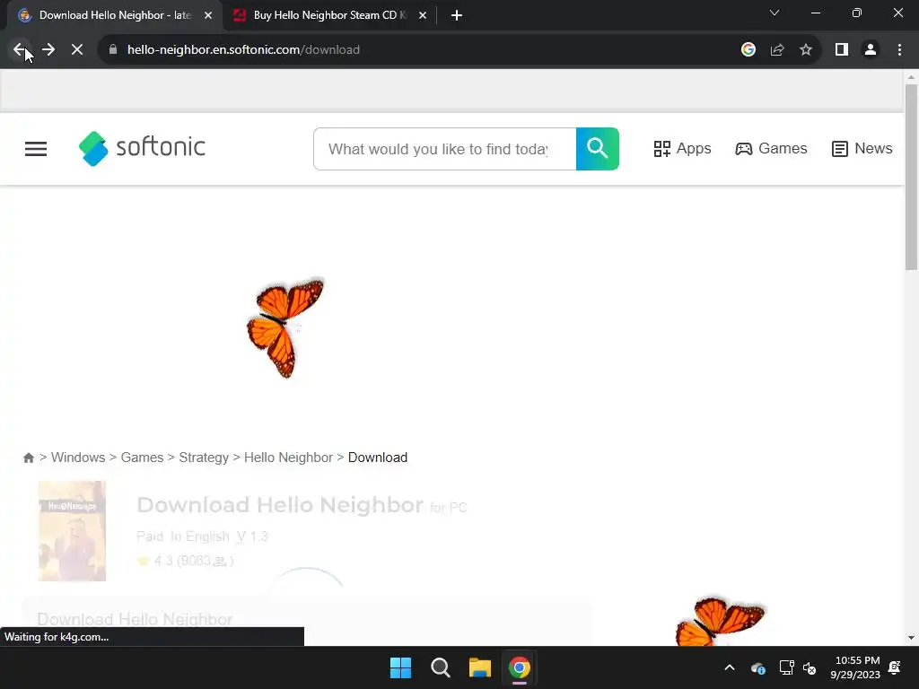
Task: Open Chrome's three-dot menu
Action: point(899,50)
